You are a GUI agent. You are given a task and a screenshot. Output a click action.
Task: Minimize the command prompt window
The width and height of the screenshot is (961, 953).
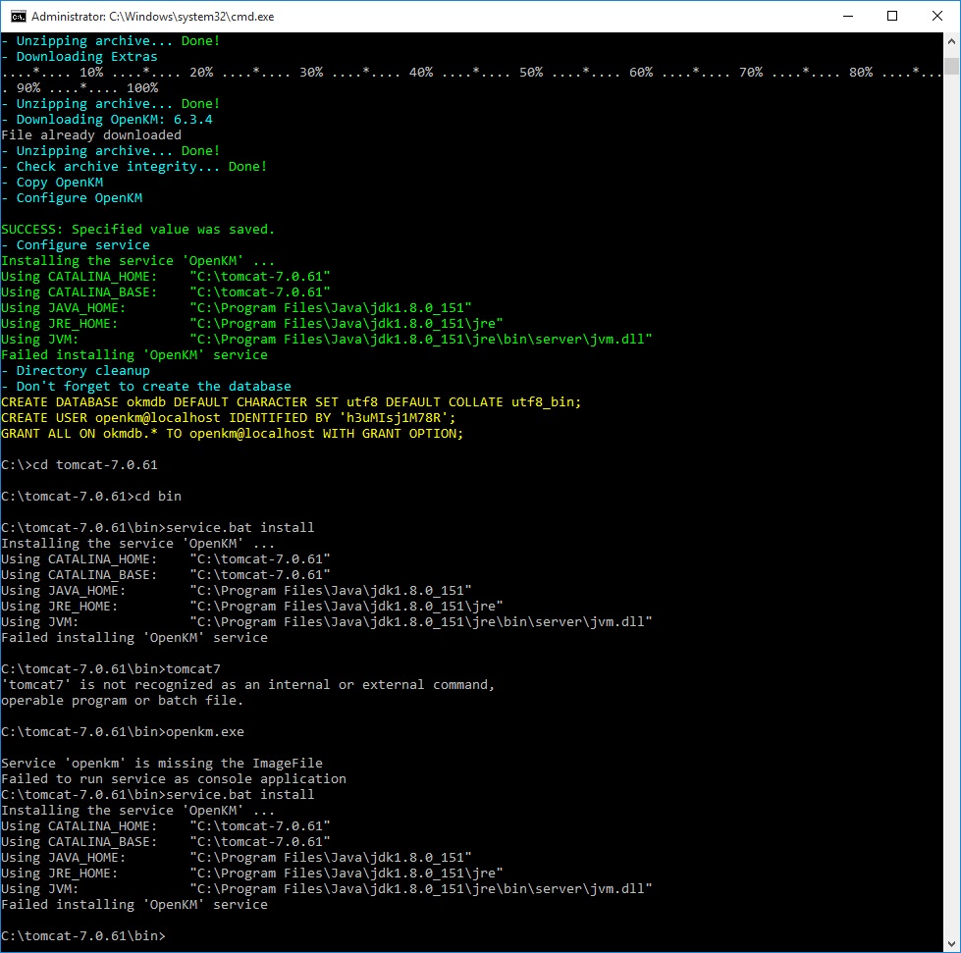coord(846,16)
